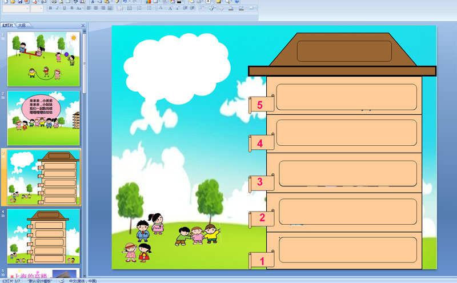Screen dimensions: 457x283
Task: Select slide 3 thumbnail
Action: click(43, 177)
